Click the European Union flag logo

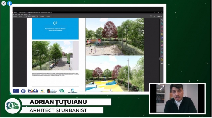click(x=16, y=91)
